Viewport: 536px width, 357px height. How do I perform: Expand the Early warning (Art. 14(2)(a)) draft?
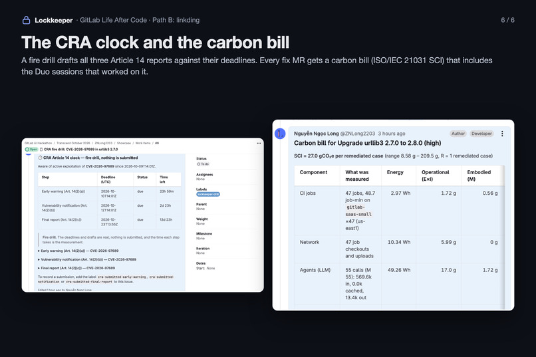[78, 251]
